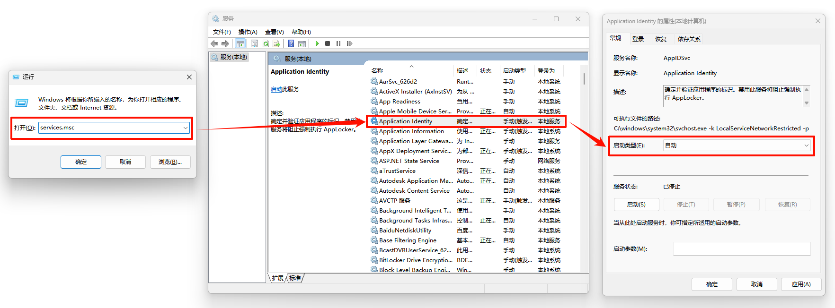The width and height of the screenshot is (835, 308).
Task: Click the 启动(S) button in properties
Action: click(636, 205)
